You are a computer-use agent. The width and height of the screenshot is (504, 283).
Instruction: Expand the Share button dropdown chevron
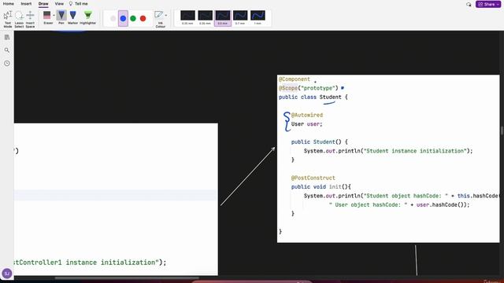point(498,4)
